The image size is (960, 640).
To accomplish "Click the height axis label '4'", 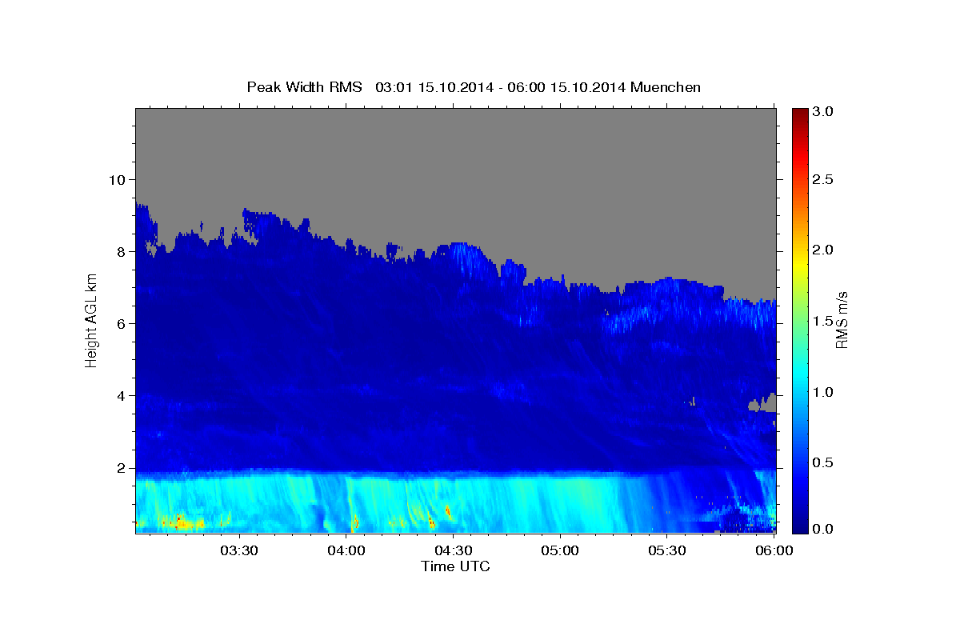I will coord(119,396).
